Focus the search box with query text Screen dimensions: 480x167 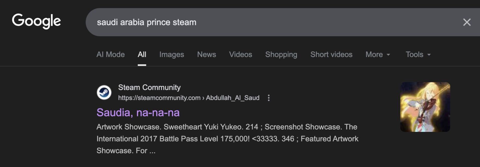pyautogui.click(x=261, y=22)
